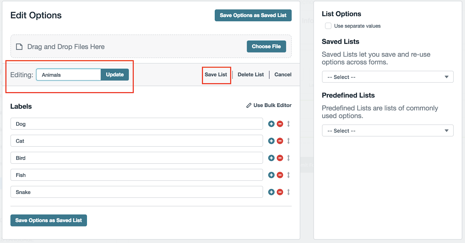Remove the Bird option row

click(x=280, y=158)
